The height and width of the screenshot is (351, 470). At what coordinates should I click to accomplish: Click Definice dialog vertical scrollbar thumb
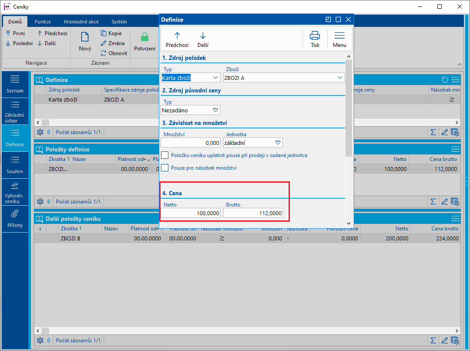(x=348, y=108)
